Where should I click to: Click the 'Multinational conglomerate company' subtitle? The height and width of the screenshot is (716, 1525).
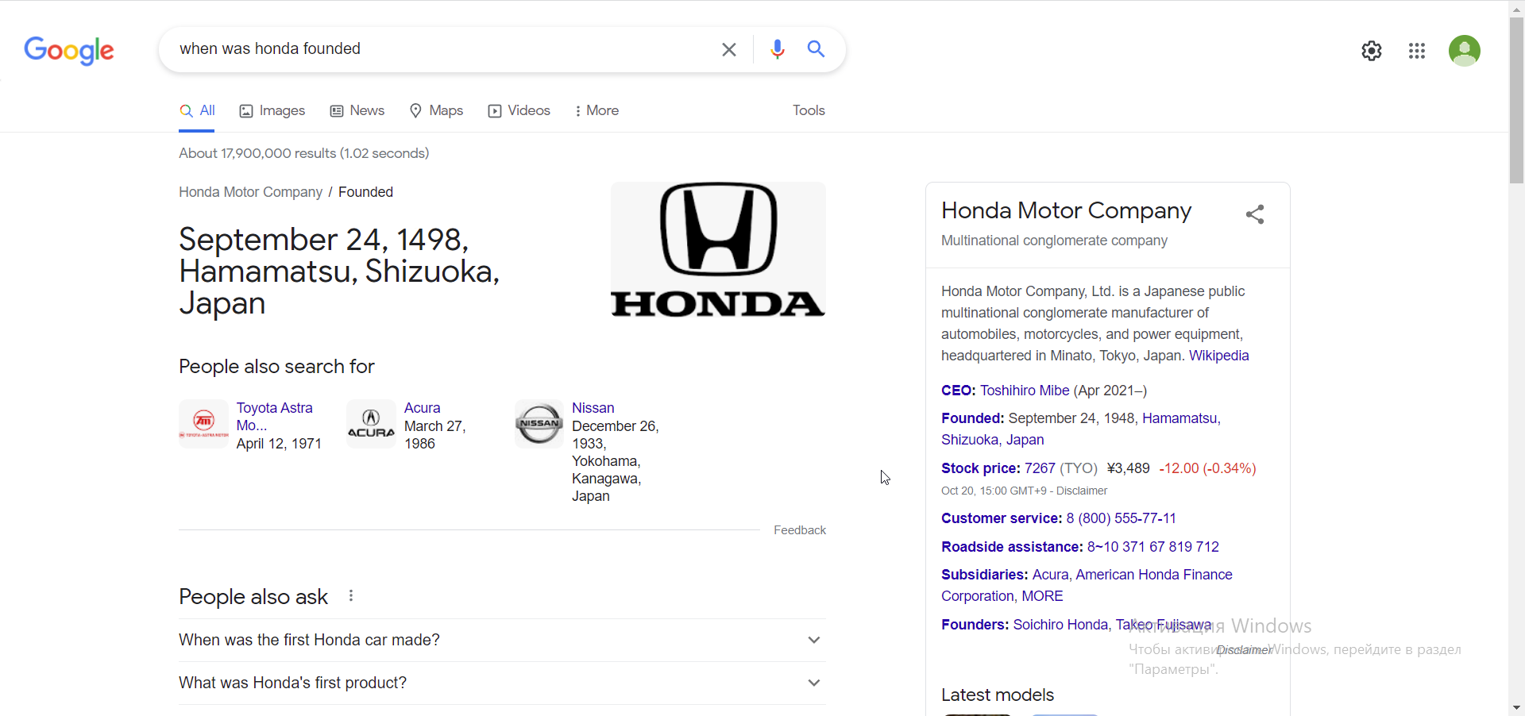[1054, 241]
